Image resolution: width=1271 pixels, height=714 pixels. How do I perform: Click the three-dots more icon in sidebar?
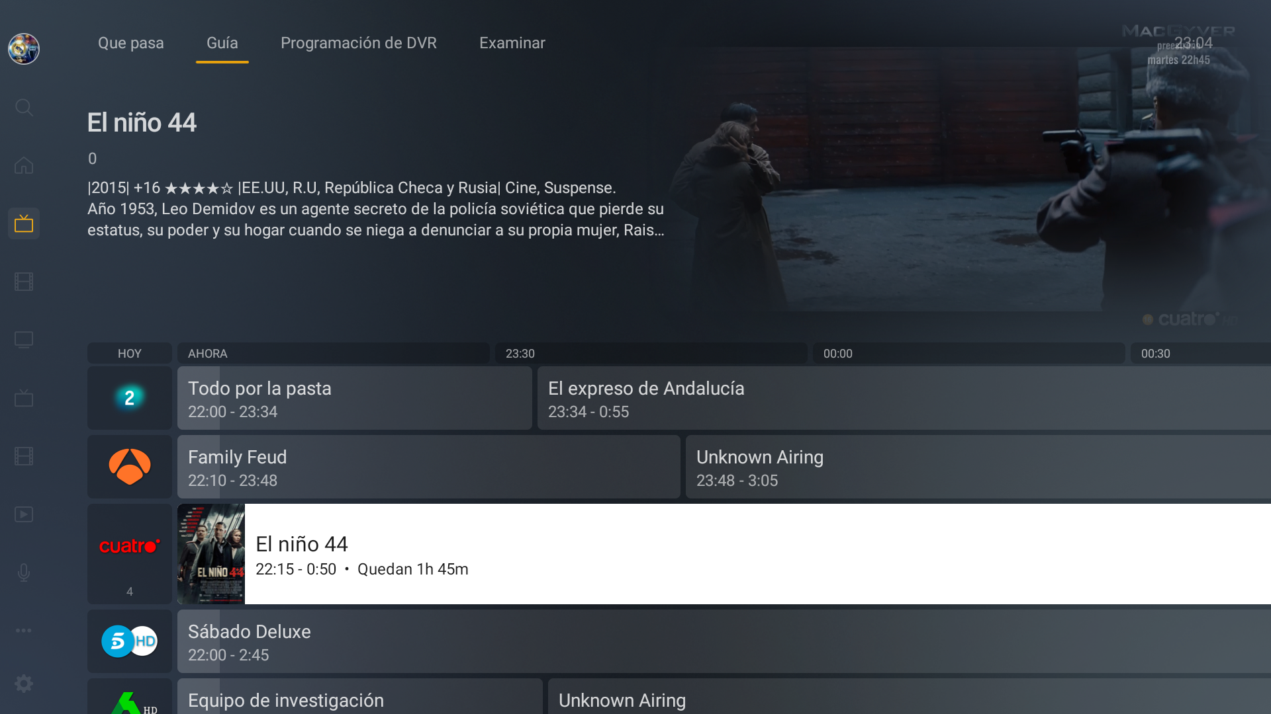click(24, 630)
